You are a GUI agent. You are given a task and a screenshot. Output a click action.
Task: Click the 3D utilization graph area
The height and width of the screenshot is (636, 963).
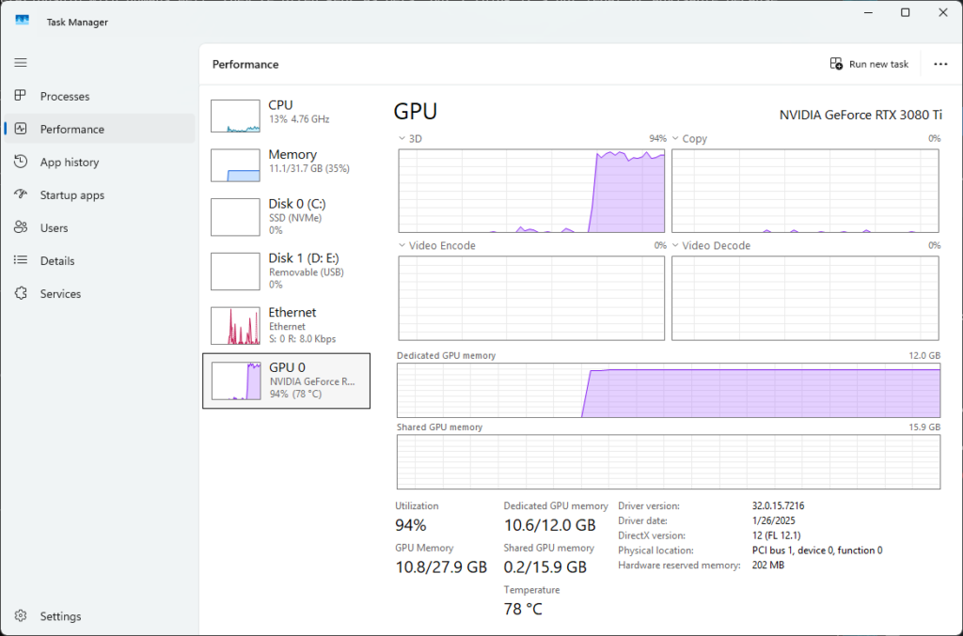point(531,191)
